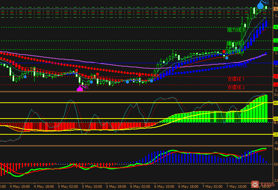This screenshot has height=190, width=278.
Task: Click the light-blue signal dot below the 7 May 10:00 candle
Action: click(227, 58)
